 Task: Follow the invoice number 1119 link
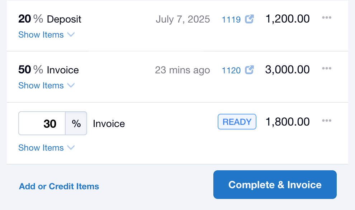pos(231,20)
